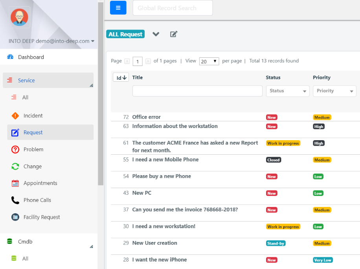The image size is (360, 269).
Task: Expand the chevron next to ALL Request
Action: coord(156,34)
